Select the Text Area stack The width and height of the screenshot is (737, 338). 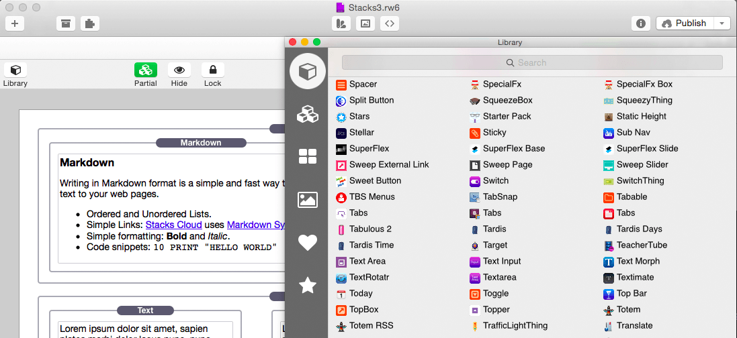(361, 262)
